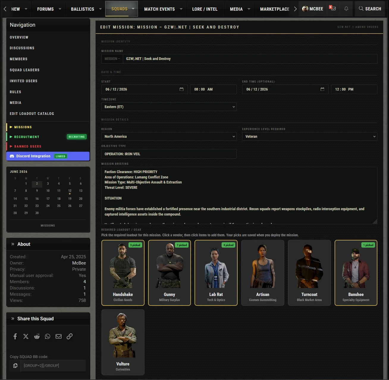Open the Region North America dropdown
389x380 pixels.
[x=169, y=136]
